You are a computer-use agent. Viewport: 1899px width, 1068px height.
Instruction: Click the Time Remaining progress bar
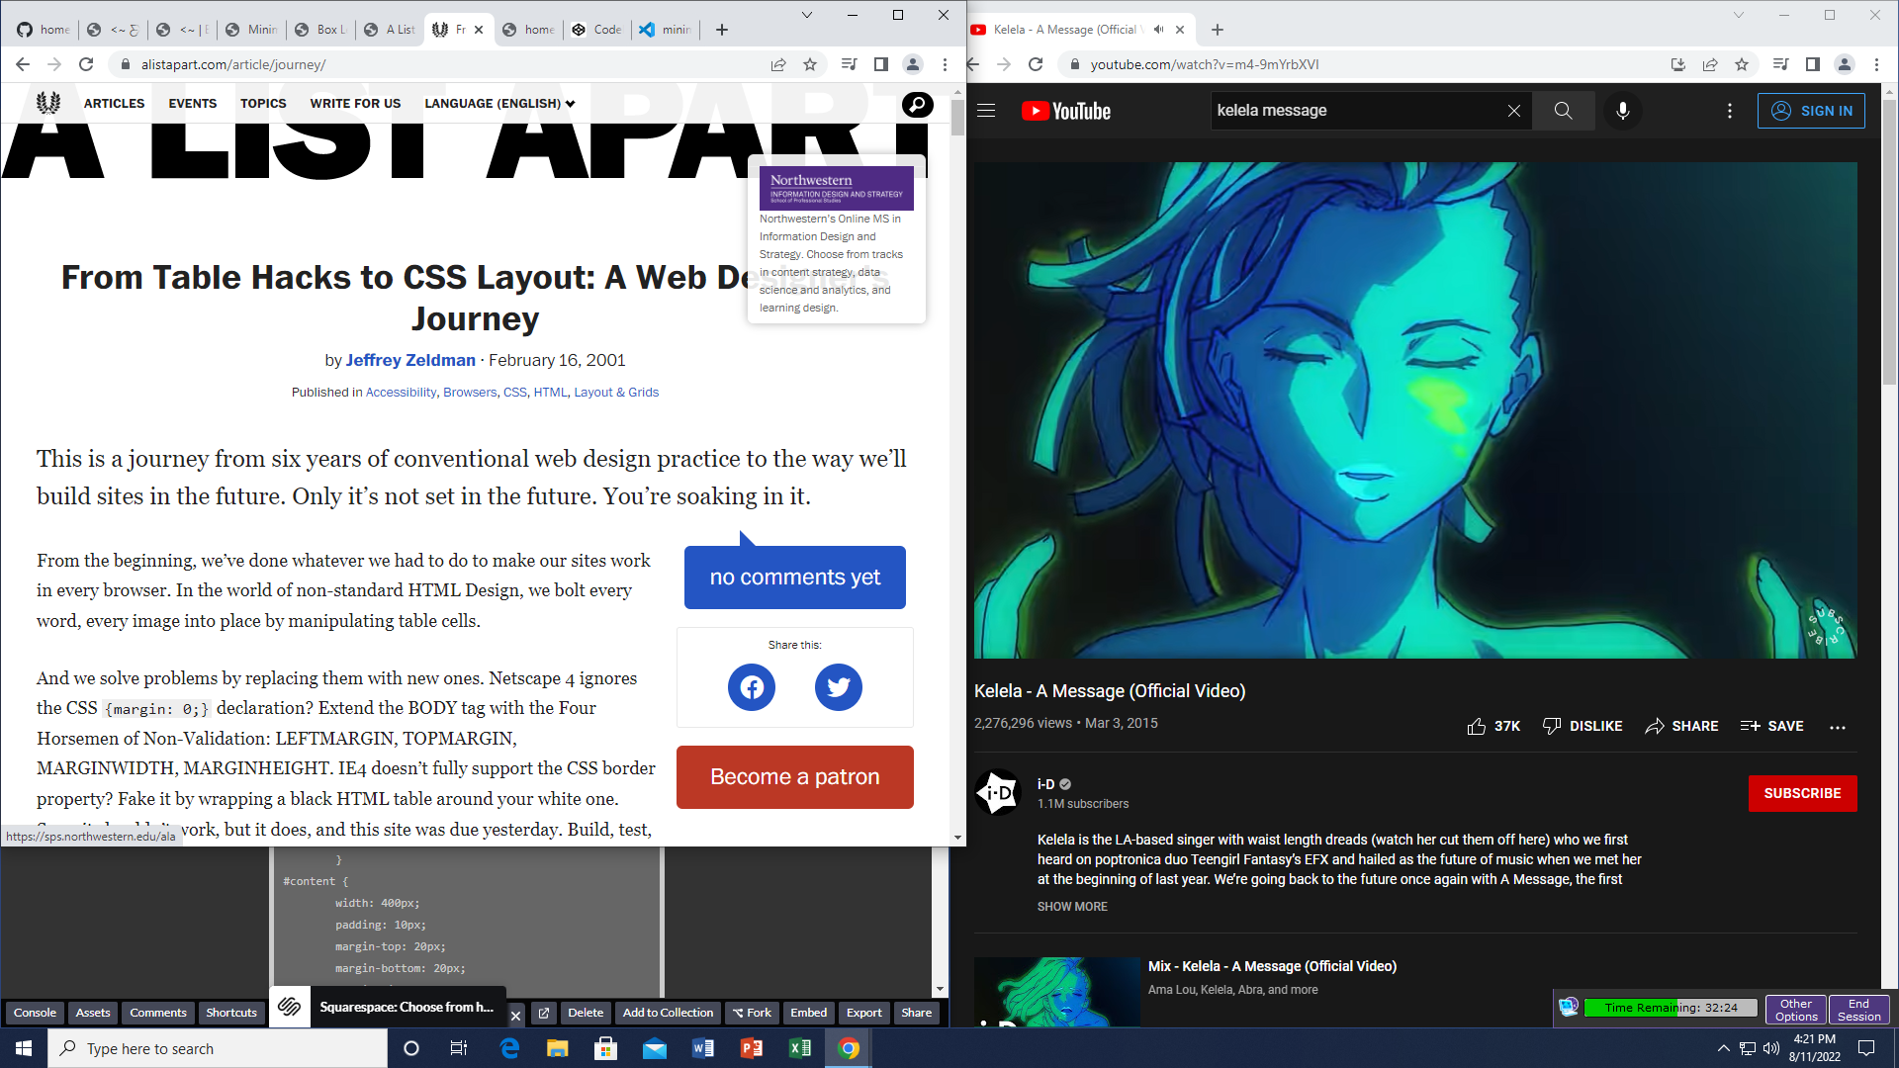click(x=1670, y=1008)
